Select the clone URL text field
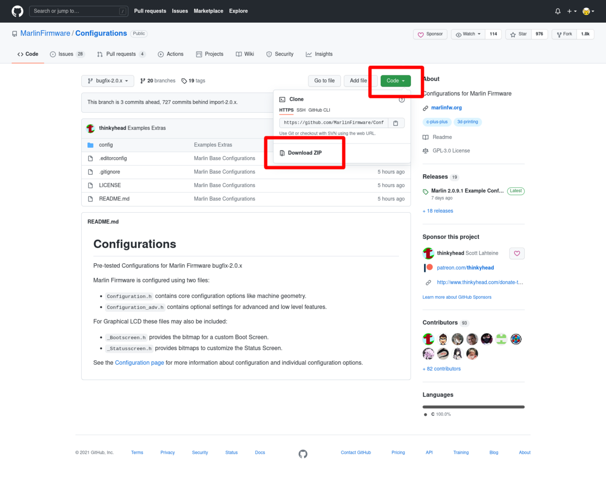The image size is (606, 477). [x=333, y=123]
